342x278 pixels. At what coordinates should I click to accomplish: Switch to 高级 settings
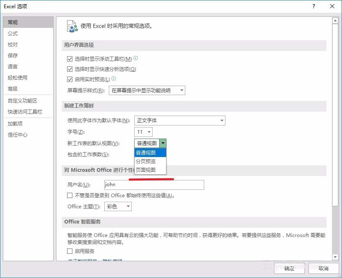click(x=28, y=89)
